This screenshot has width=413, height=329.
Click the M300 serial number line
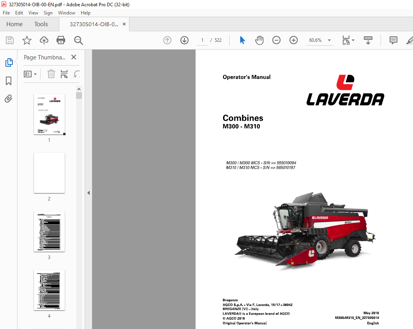coord(261,163)
